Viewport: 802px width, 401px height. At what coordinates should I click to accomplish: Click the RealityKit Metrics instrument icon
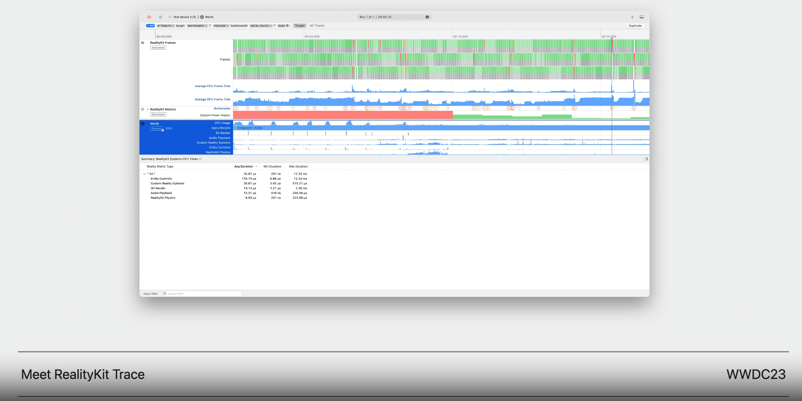coord(142,109)
